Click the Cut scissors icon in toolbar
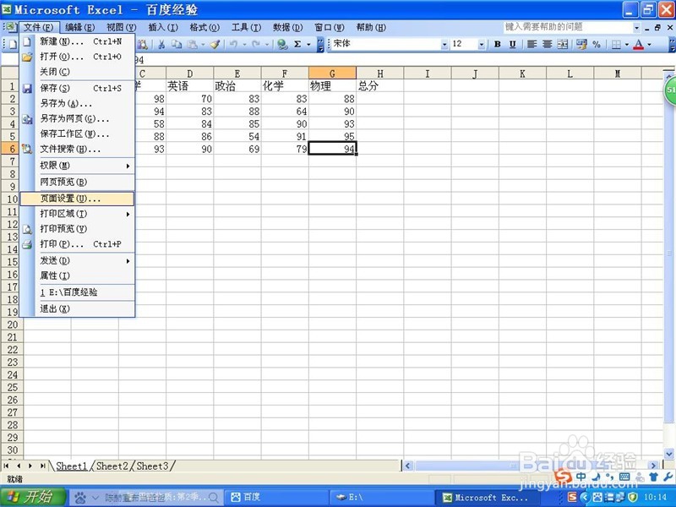The width and height of the screenshot is (676, 507). click(161, 44)
